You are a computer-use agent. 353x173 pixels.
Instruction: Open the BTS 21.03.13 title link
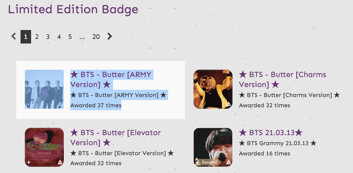tap(271, 133)
